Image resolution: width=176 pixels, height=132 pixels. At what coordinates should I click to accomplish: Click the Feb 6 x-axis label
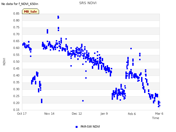click(x=132, y=114)
